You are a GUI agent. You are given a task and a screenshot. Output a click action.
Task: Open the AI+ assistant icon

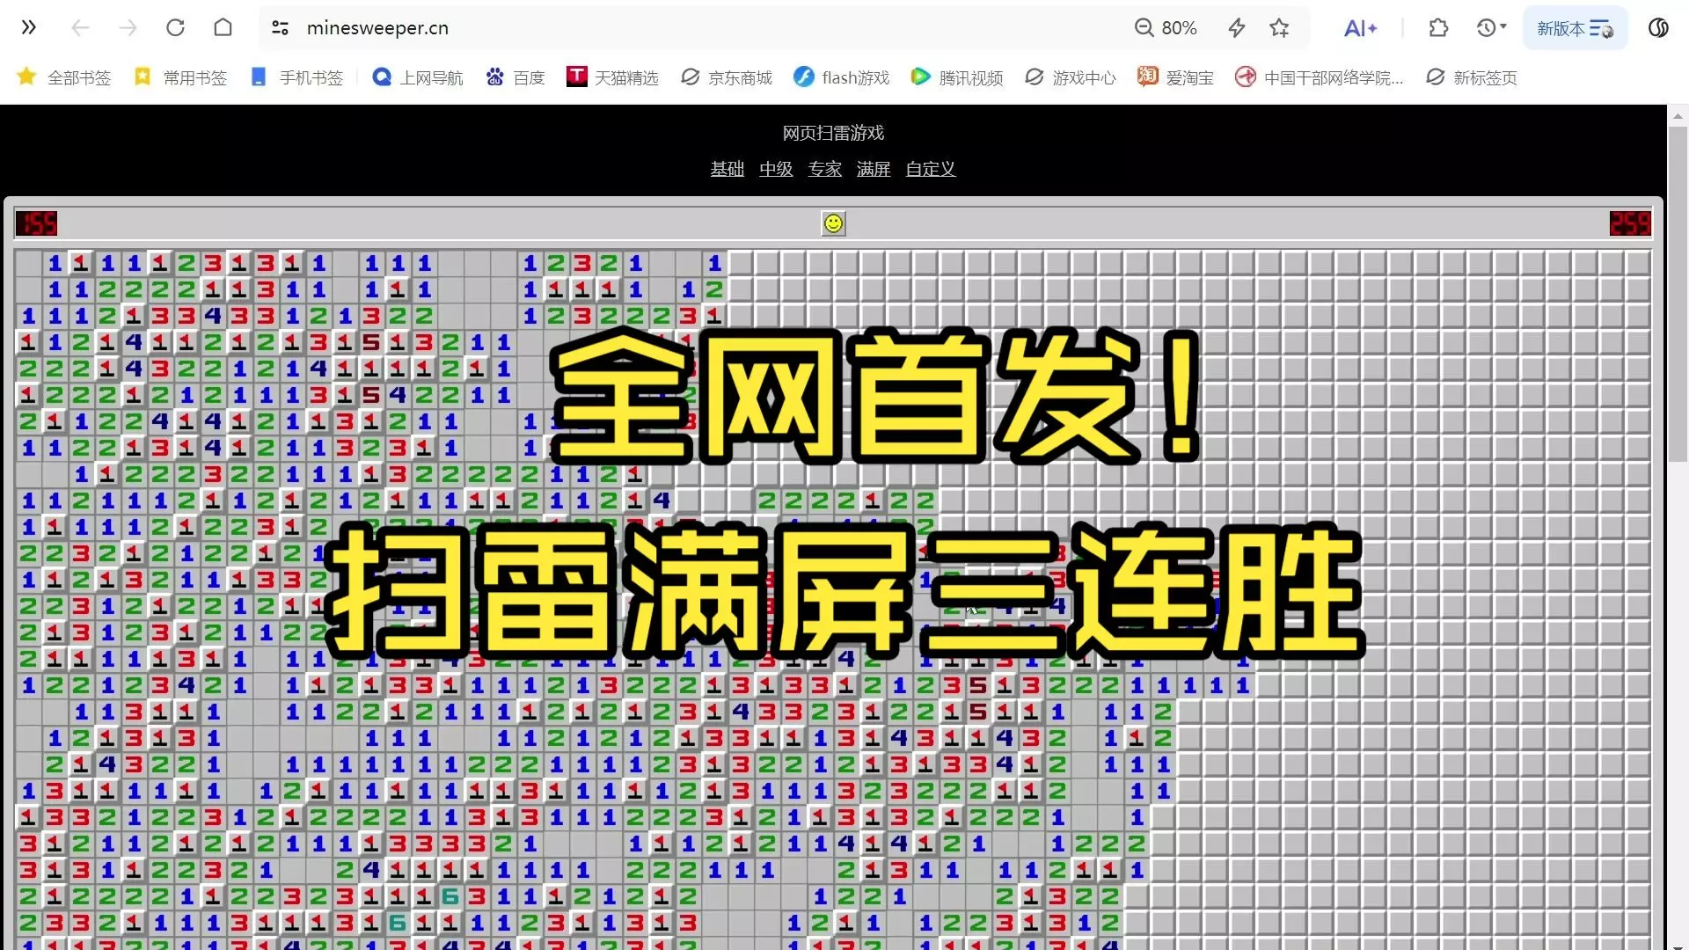pos(1360,28)
